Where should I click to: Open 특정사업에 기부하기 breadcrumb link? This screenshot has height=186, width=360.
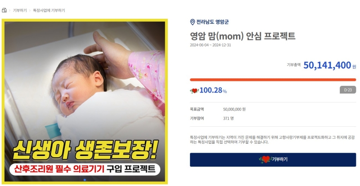(x=49, y=10)
